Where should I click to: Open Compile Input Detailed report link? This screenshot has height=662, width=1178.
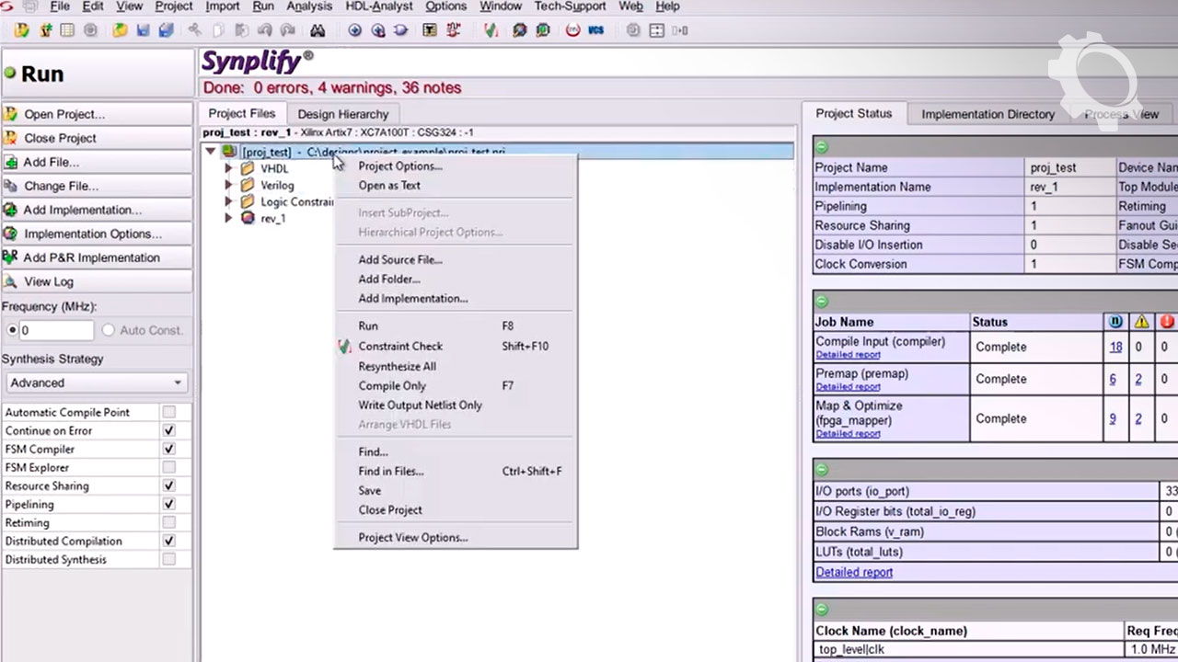(x=848, y=355)
